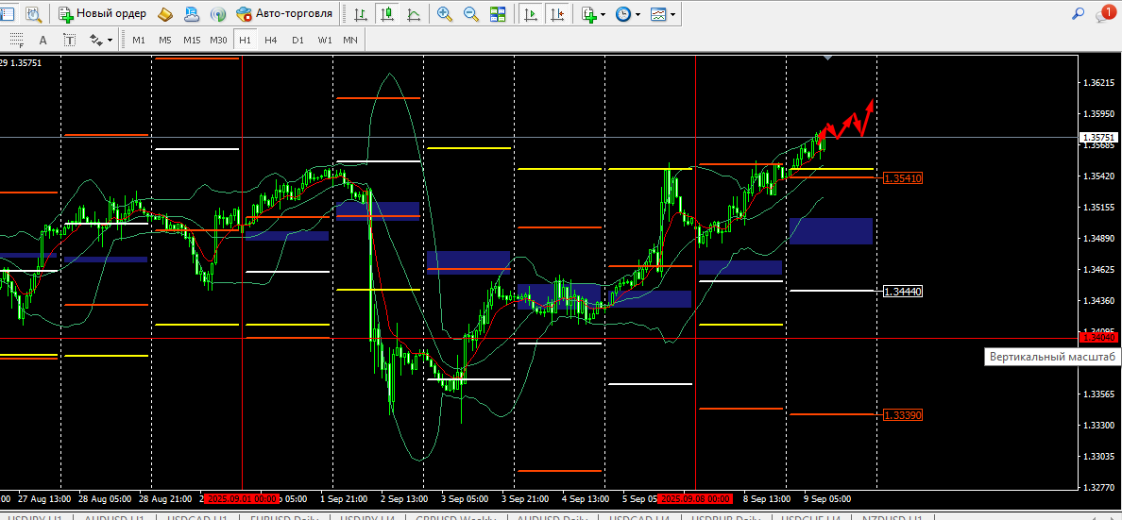This screenshot has width=1122, height=520.
Task: Zoom in on the chart
Action: pos(445,13)
